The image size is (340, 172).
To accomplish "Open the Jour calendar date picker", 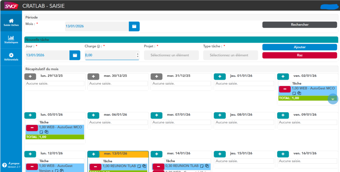I will [75, 55].
